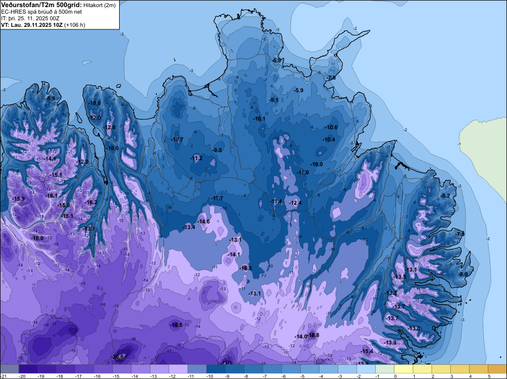Click the -16.5 temperature value

(246, 268)
